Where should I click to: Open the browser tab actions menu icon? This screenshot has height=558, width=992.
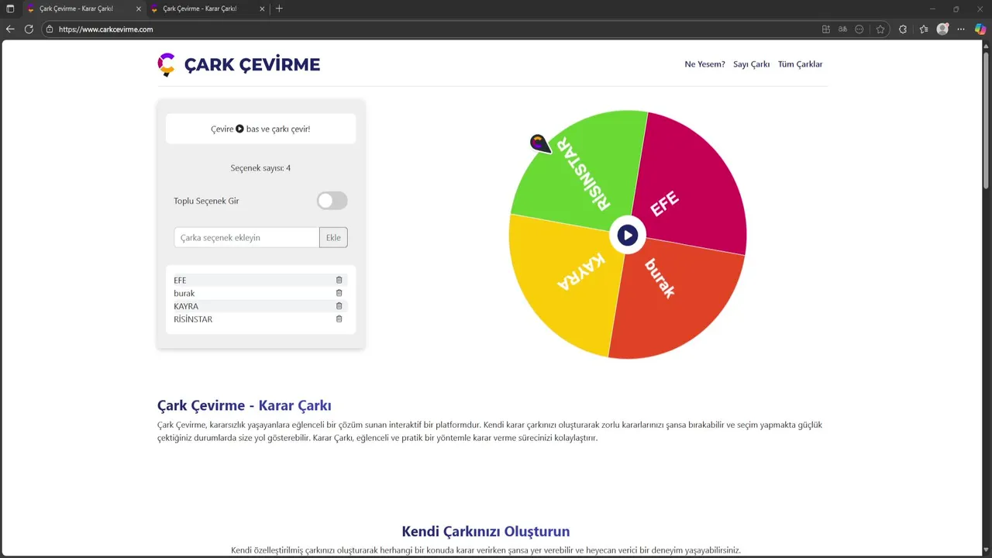10,9
